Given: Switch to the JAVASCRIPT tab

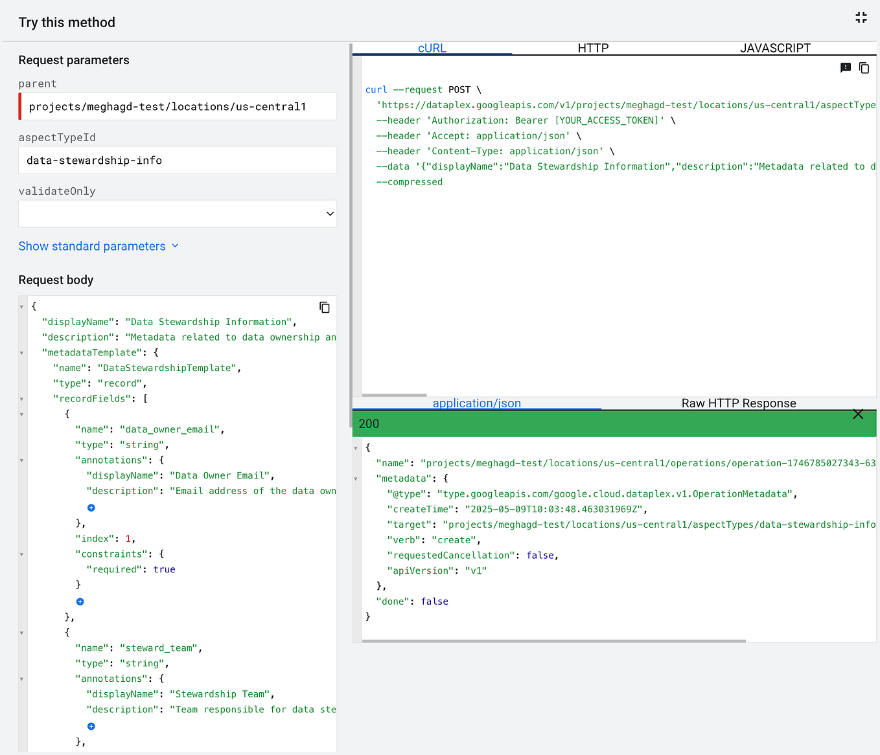Looking at the screenshot, I should [x=775, y=48].
